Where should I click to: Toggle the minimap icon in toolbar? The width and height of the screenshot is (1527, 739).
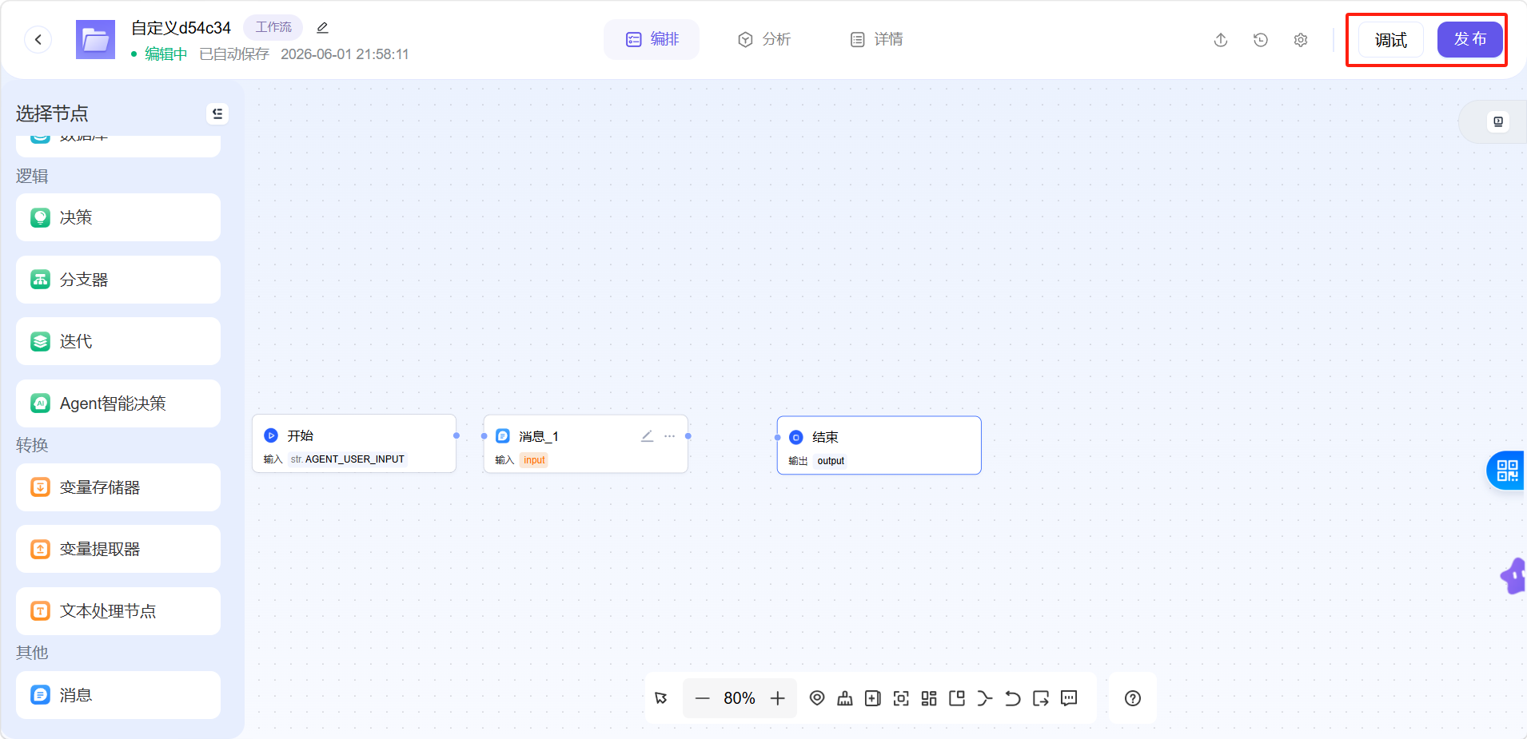tap(957, 698)
